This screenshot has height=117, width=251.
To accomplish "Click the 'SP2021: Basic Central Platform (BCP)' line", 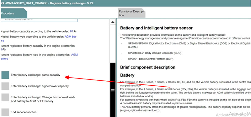I will coord(151,59).
